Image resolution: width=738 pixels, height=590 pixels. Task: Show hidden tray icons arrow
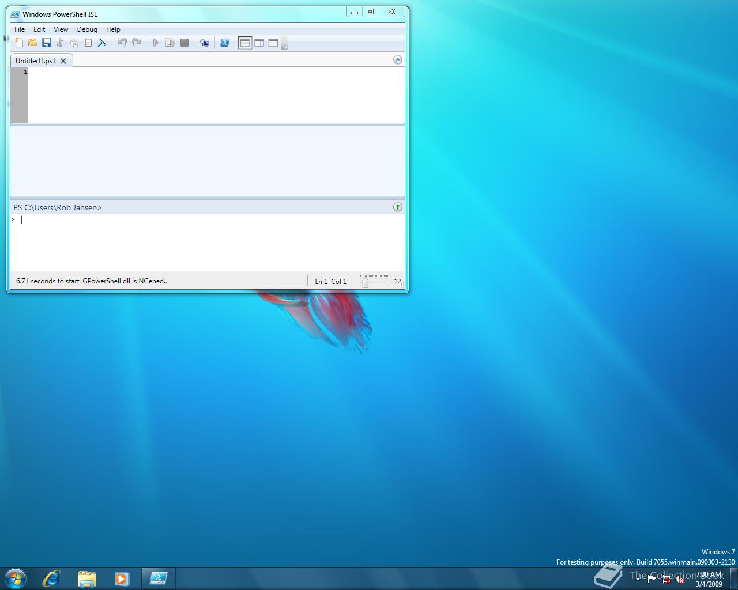[638, 579]
